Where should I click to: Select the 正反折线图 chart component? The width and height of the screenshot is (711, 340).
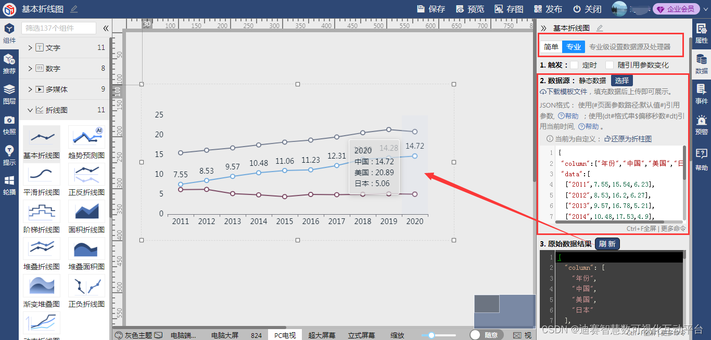[86, 179]
